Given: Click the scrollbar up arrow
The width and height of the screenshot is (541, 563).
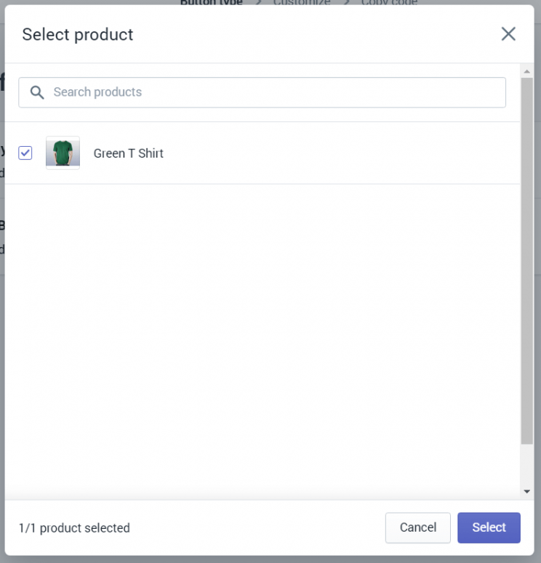Looking at the screenshot, I should pos(527,71).
